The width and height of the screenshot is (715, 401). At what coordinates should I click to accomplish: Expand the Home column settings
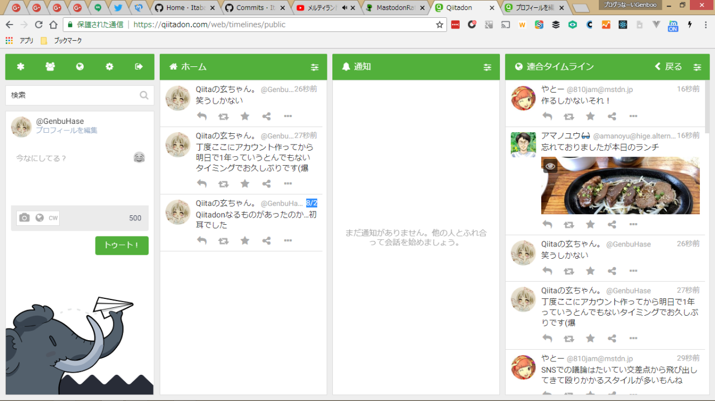(x=314, y=67)
